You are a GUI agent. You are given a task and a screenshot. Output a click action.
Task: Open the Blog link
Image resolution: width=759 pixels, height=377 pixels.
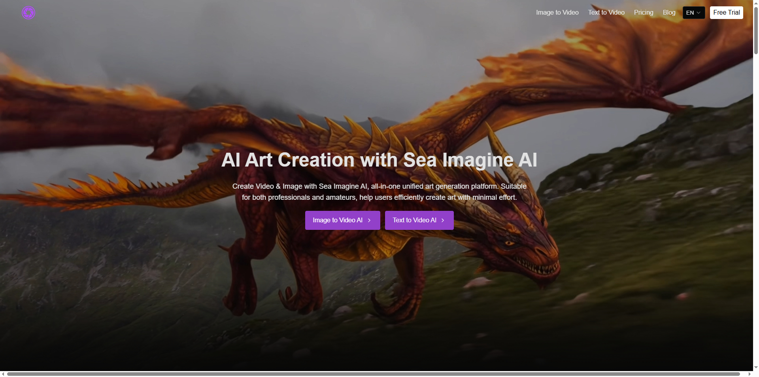[x=669, y=13]
